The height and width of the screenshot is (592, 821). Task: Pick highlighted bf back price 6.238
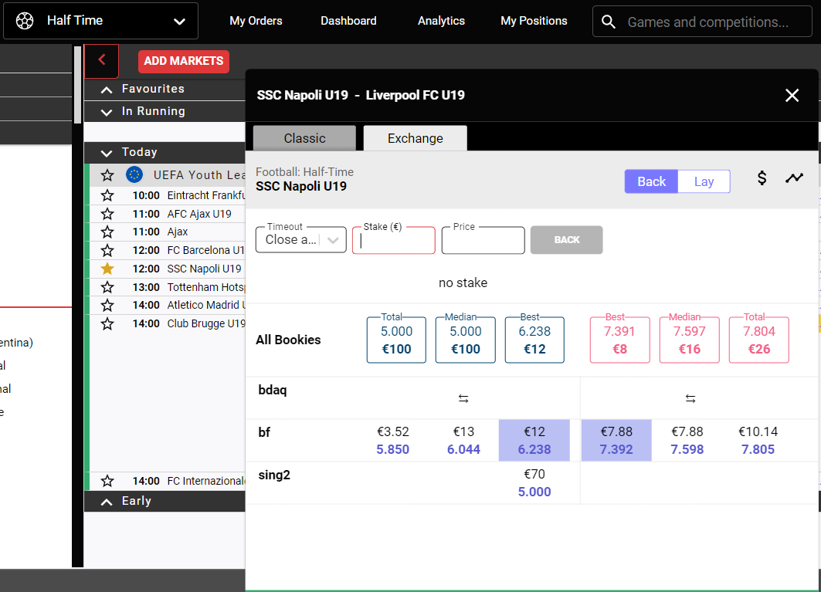pyautogui.click(x=534, y=441)
